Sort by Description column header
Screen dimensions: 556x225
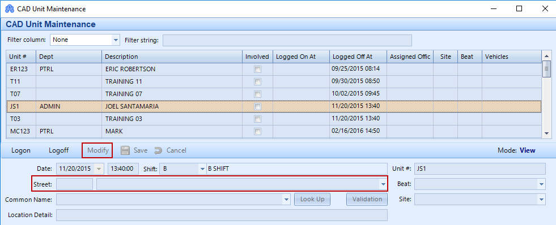point(172,57)
